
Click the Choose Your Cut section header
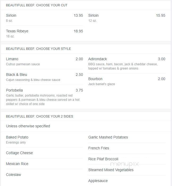37,5
